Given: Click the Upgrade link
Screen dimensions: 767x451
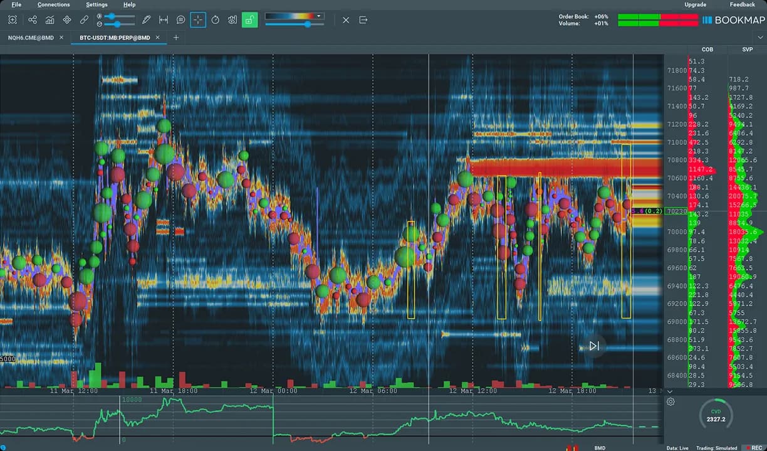Looking at the screenshot, I should point(695,4).
